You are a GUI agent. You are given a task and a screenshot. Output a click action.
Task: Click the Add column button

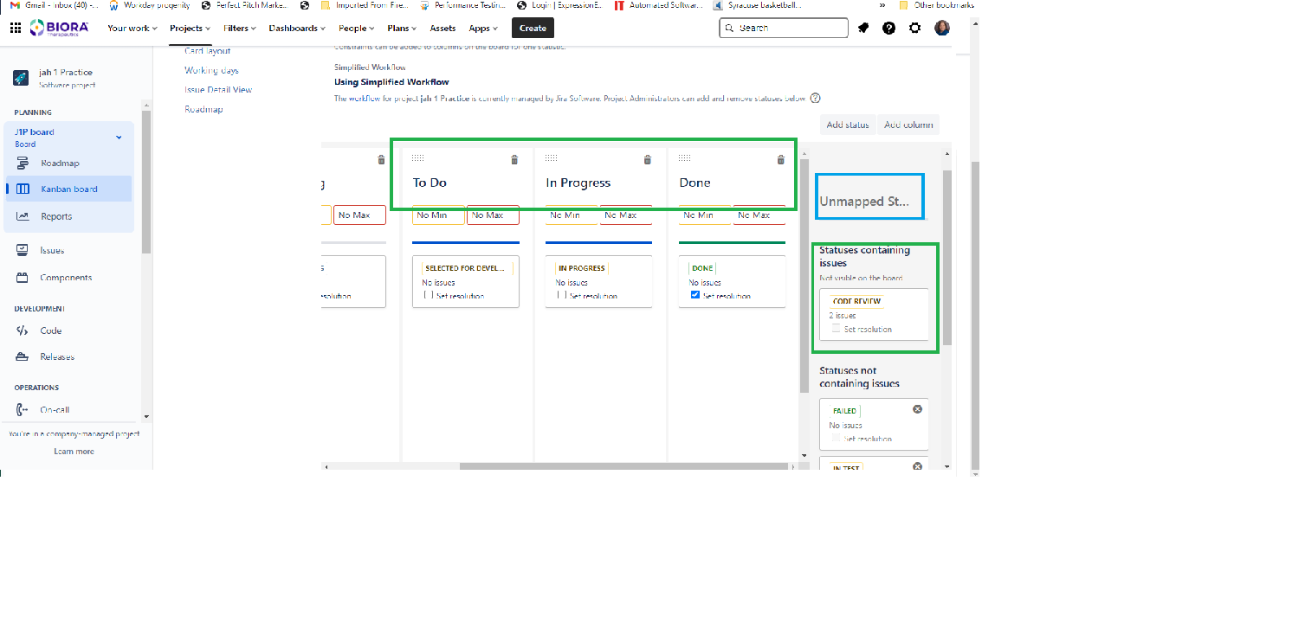[x=908, y=125]
